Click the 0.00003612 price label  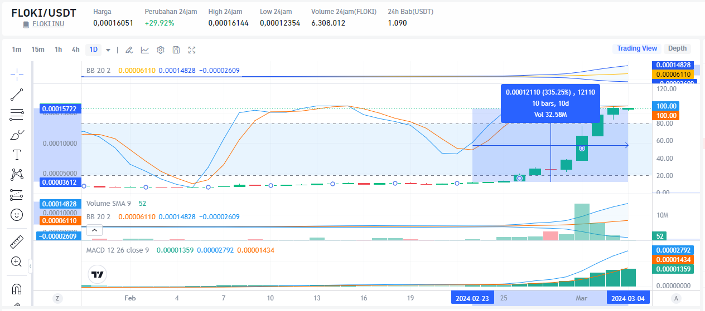coord(60,182)
